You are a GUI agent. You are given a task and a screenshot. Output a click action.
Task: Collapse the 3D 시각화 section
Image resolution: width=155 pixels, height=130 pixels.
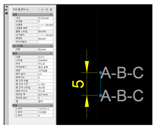click(x=51, y=46)
